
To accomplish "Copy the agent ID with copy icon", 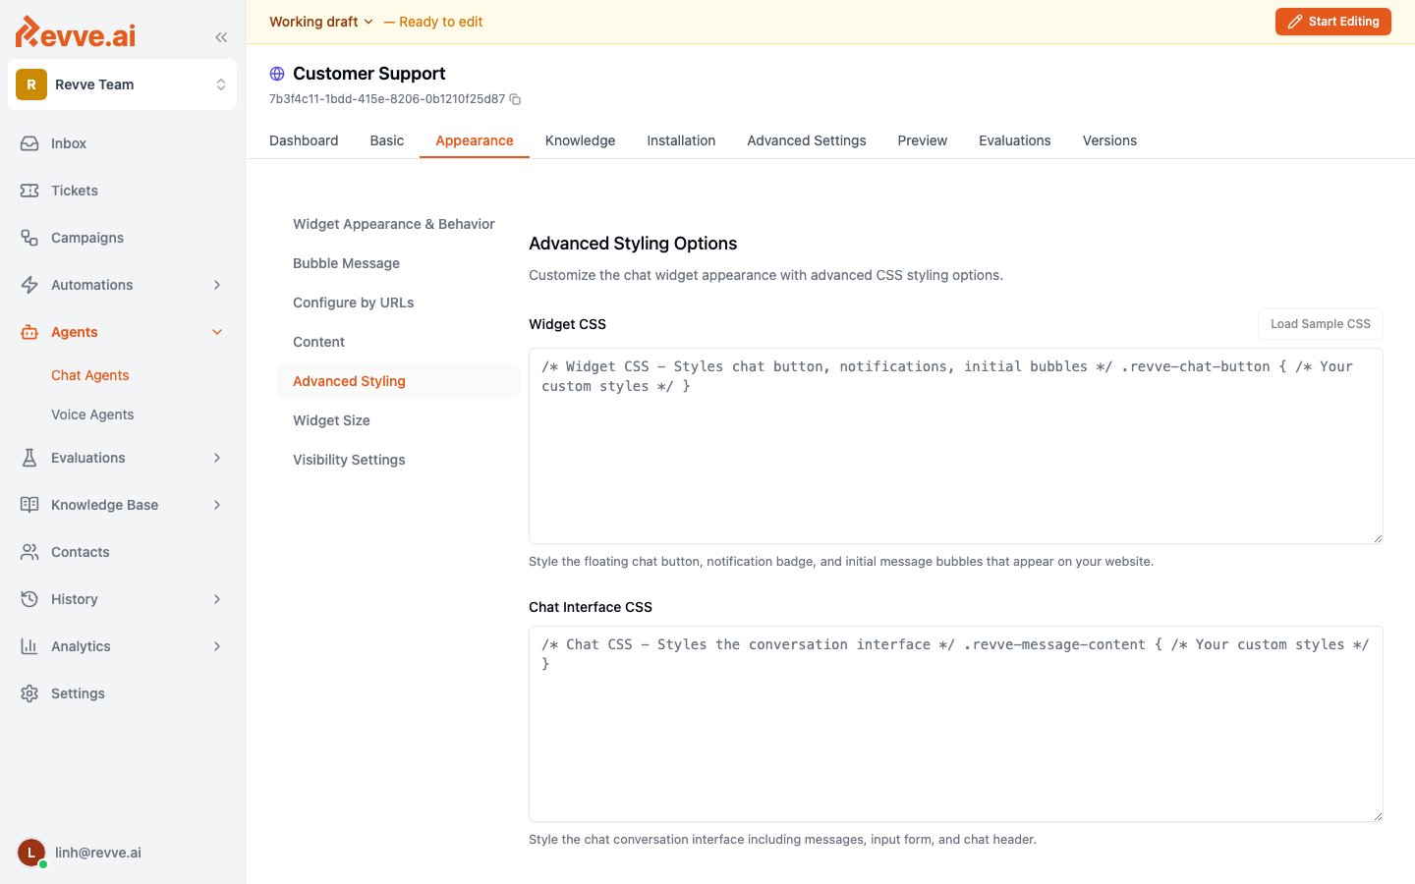I will pos(515,99).
